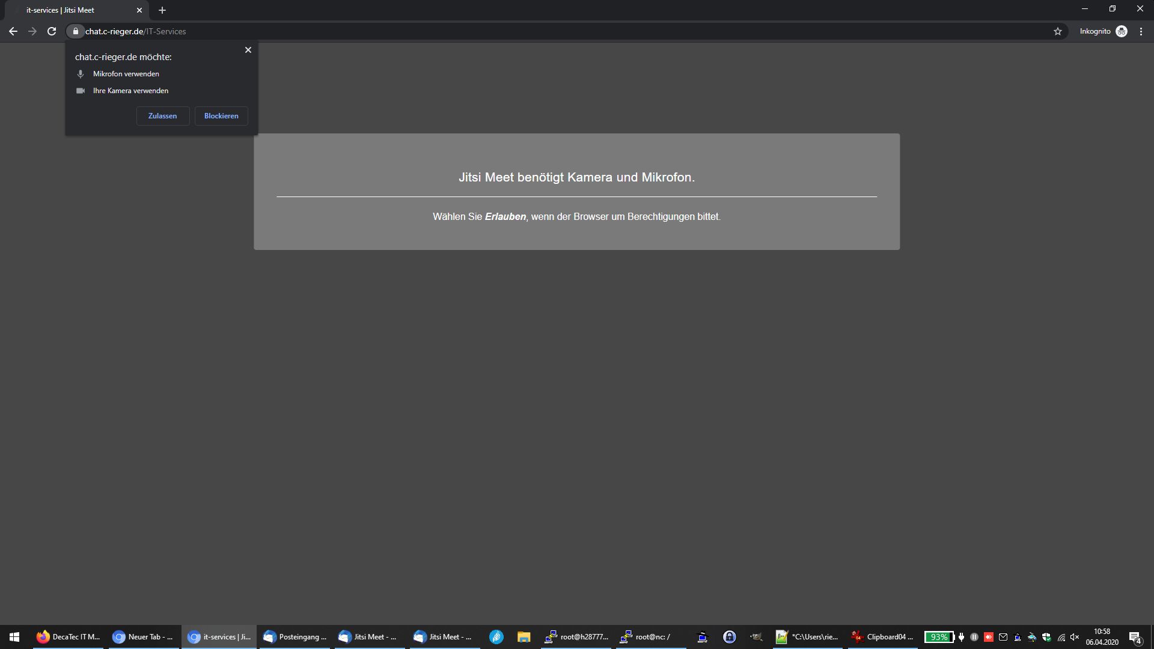Open the Chrome three-dot menu

[1141, 31]
